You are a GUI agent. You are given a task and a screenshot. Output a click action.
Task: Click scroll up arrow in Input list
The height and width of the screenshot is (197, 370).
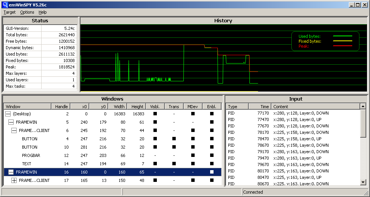click(x=363, y=106)
